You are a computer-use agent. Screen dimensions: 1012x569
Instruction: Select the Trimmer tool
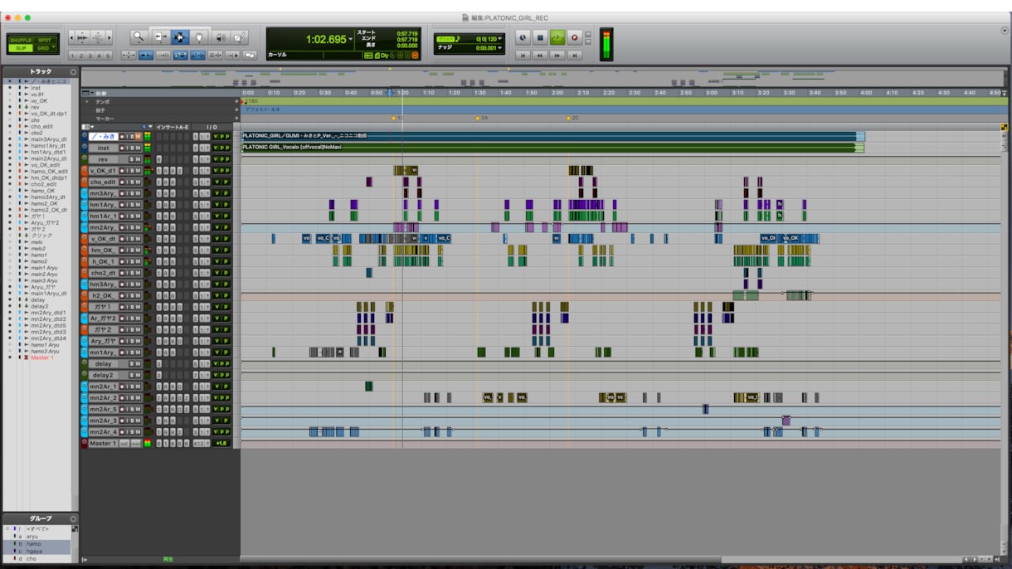pos(159,37)
